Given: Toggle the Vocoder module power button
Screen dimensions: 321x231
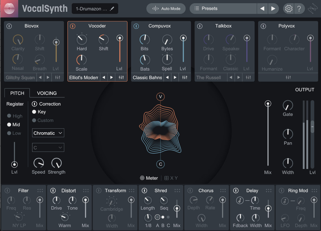Looking at the screenshot, I should click(x=73, y=26).
